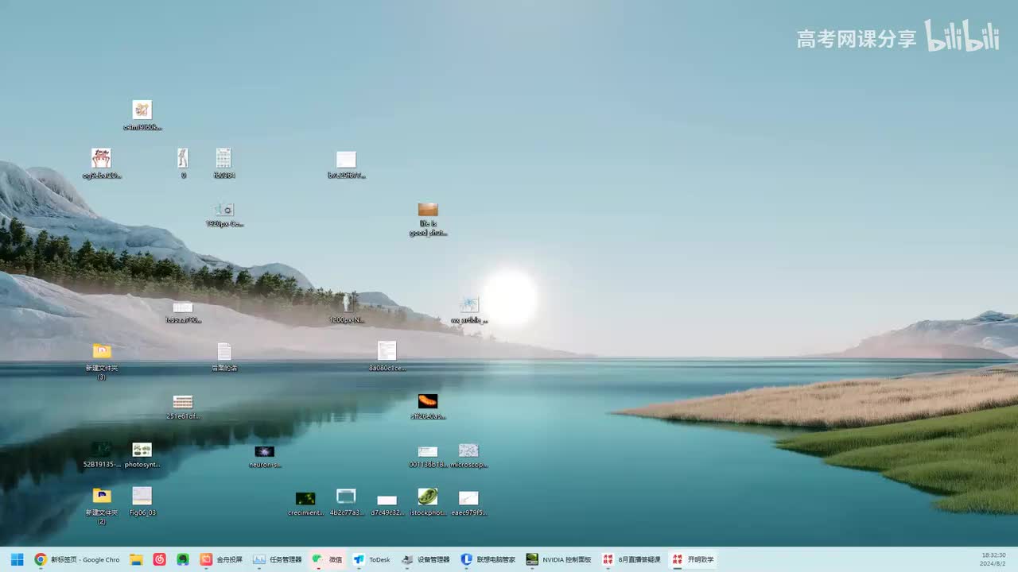Image resolution: width=1018 pixels, height=572 pixels.
Task: Switch to 联想电脑管家 in the taskbar
Action: click(488, 559)
